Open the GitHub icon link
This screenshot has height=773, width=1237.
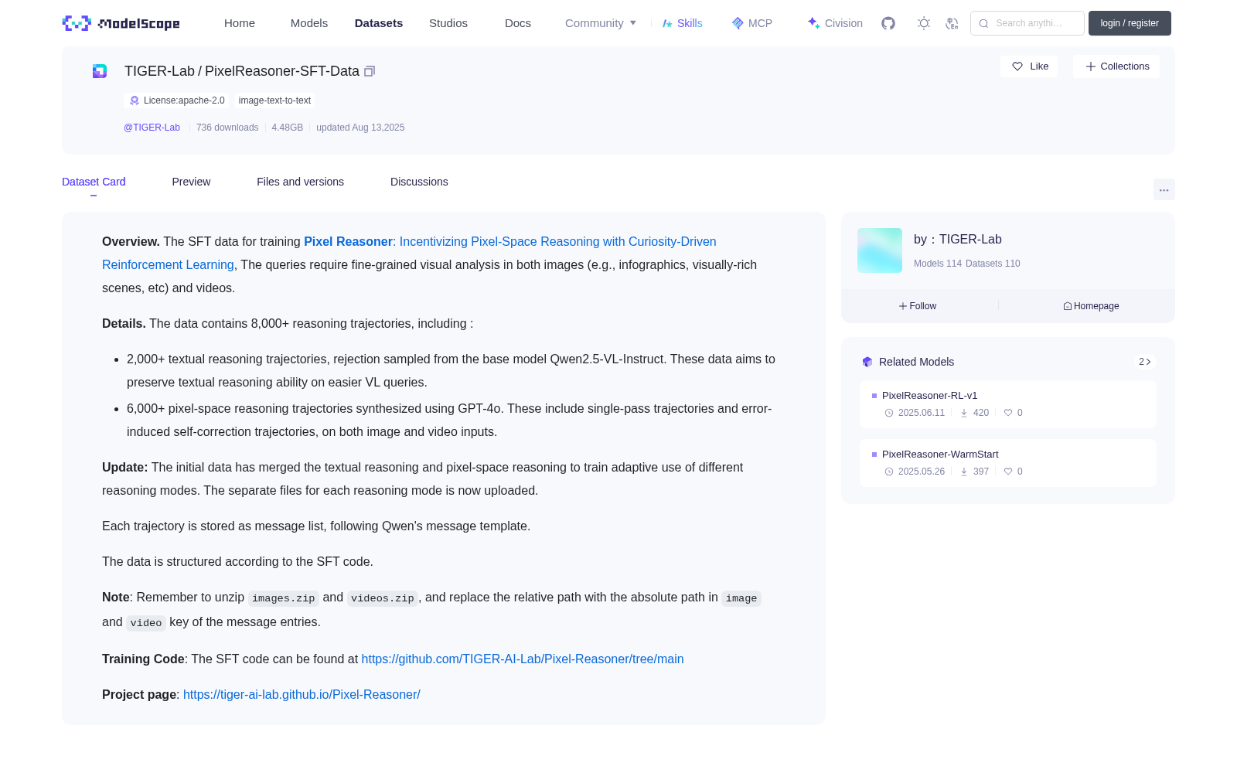point(888,23)
